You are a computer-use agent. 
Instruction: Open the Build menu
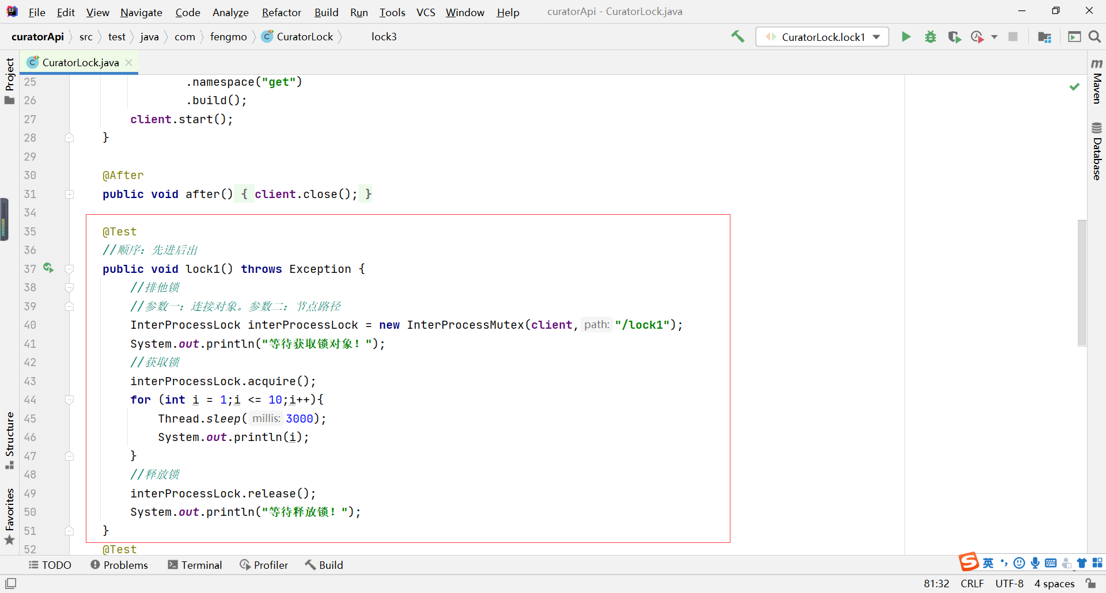coord(326,12)
